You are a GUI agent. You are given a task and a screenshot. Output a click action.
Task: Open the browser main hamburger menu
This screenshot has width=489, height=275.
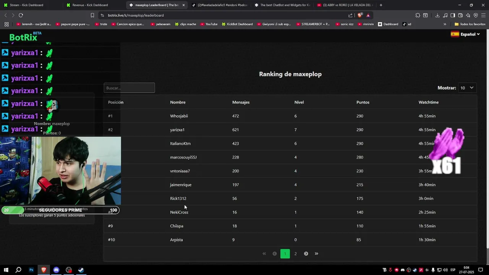point(483,15)
